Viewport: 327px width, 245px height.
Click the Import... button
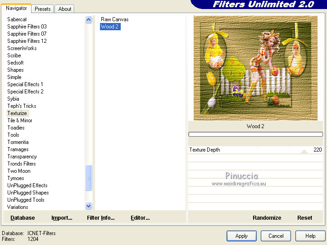62,218
